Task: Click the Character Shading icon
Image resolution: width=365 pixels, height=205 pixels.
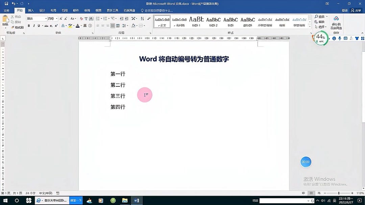Action: tap(85, 26)
